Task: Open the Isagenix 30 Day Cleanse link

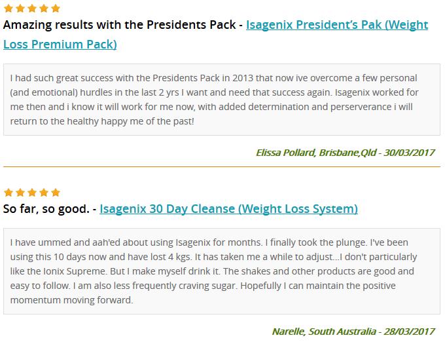Action: pyautogui.click(x=228, y=209)
